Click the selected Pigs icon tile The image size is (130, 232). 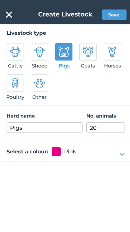64,52
